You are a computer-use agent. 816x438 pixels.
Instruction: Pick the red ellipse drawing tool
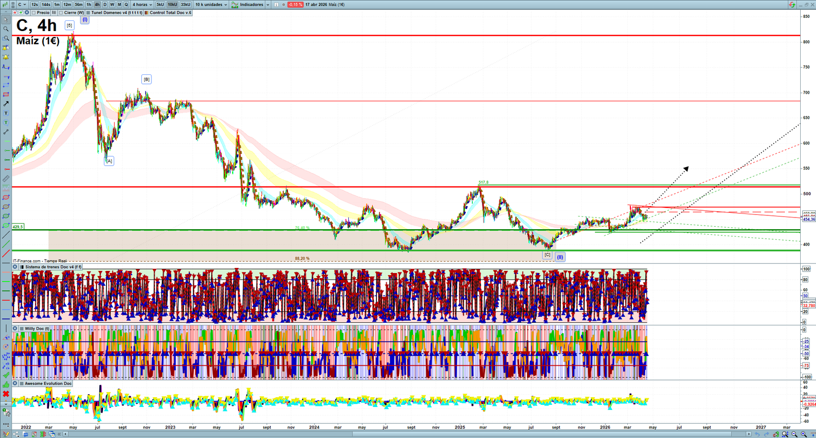pos(6,198)
